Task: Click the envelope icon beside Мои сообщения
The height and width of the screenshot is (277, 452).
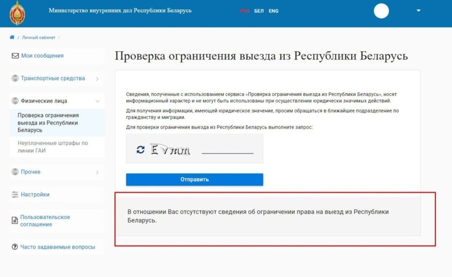Action: click(x=15, y=56)
